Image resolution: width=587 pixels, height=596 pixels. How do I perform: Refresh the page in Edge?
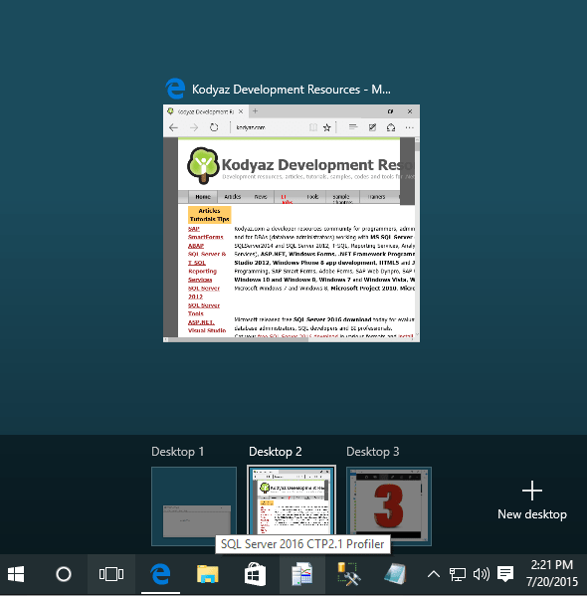(214, 127)
